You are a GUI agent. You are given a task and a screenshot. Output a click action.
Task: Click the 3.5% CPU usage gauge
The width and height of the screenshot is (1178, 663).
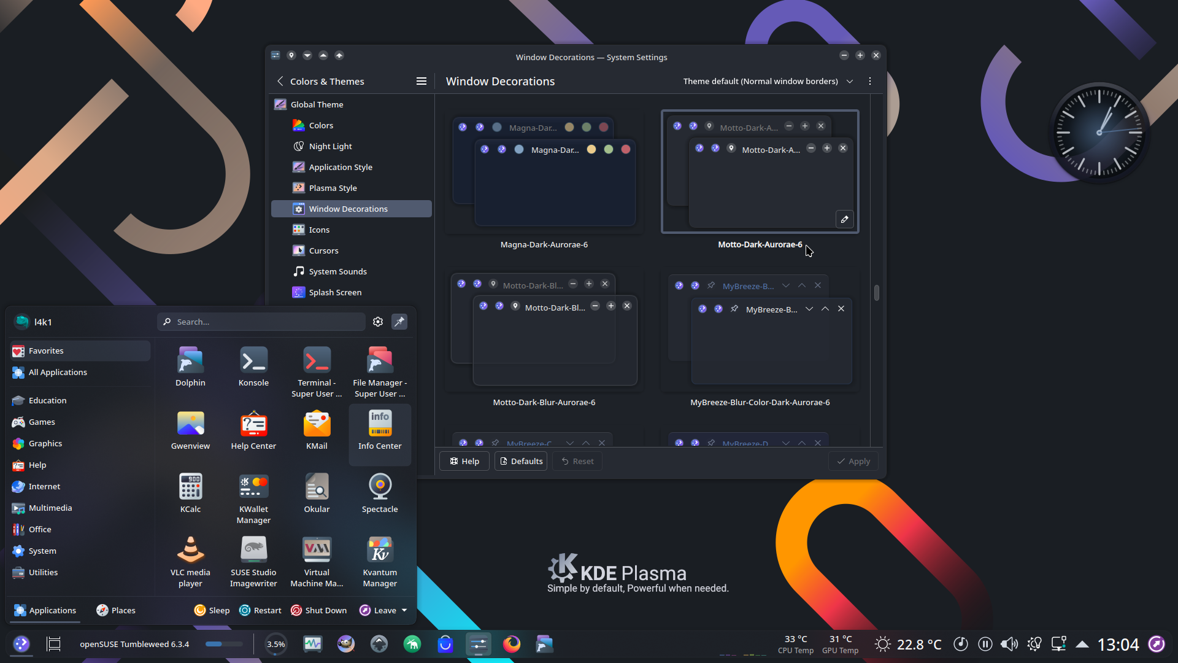coord(275,644)
